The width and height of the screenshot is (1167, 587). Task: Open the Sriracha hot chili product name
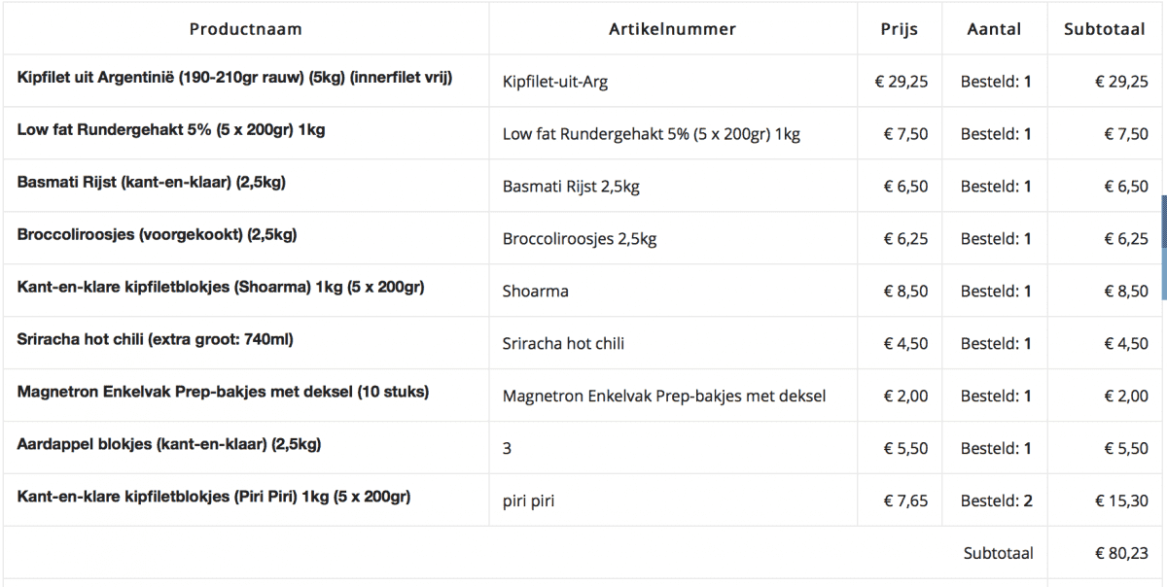click(x=155, y=339)
